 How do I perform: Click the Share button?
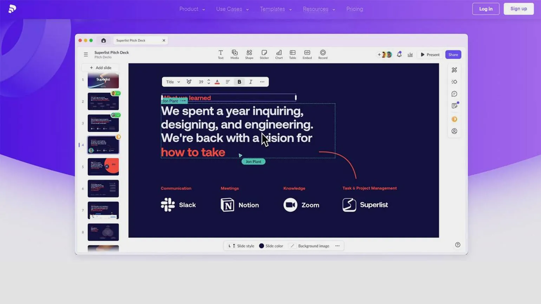click(x=453, y=54)
